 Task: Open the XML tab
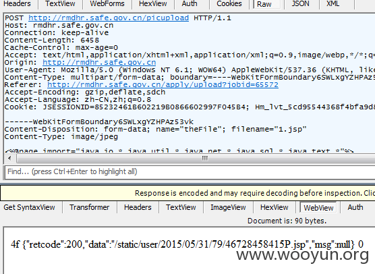333,4
